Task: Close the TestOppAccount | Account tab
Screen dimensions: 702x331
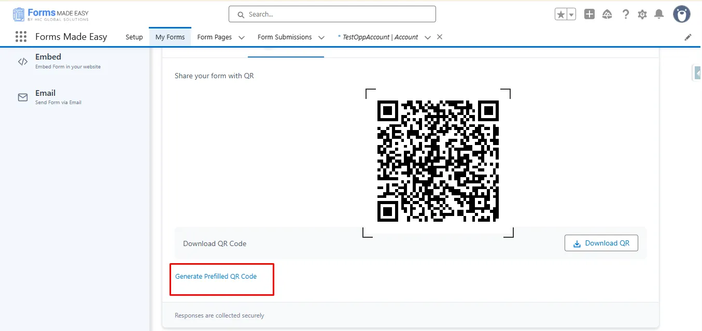Action: (440, 37)
